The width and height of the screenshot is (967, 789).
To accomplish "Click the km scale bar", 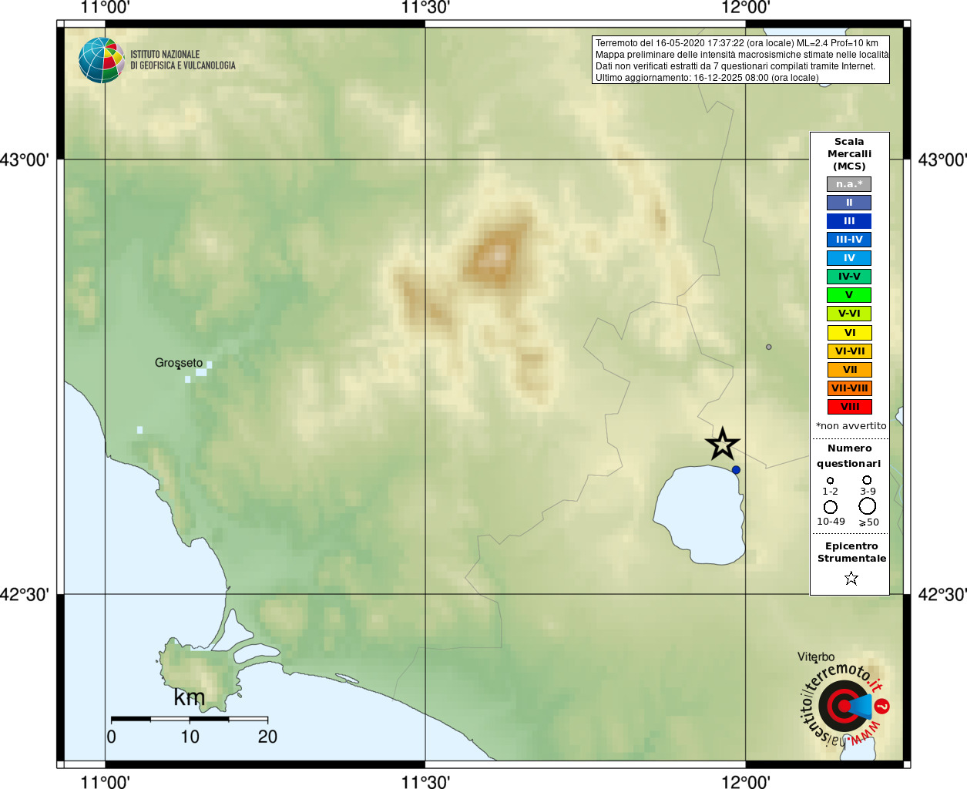I will pos(190,719).
